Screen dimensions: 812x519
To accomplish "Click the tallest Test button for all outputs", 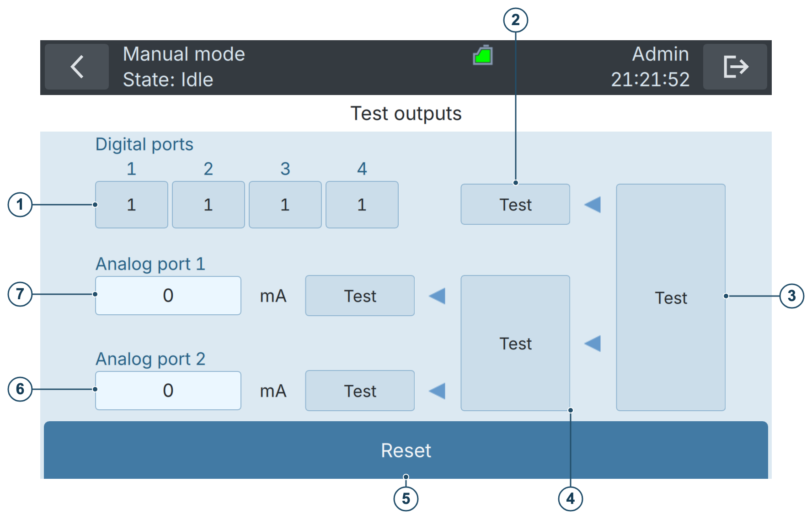I will coord(671,297).
